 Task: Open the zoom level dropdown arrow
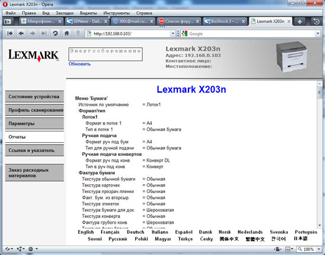coord(318,249)
